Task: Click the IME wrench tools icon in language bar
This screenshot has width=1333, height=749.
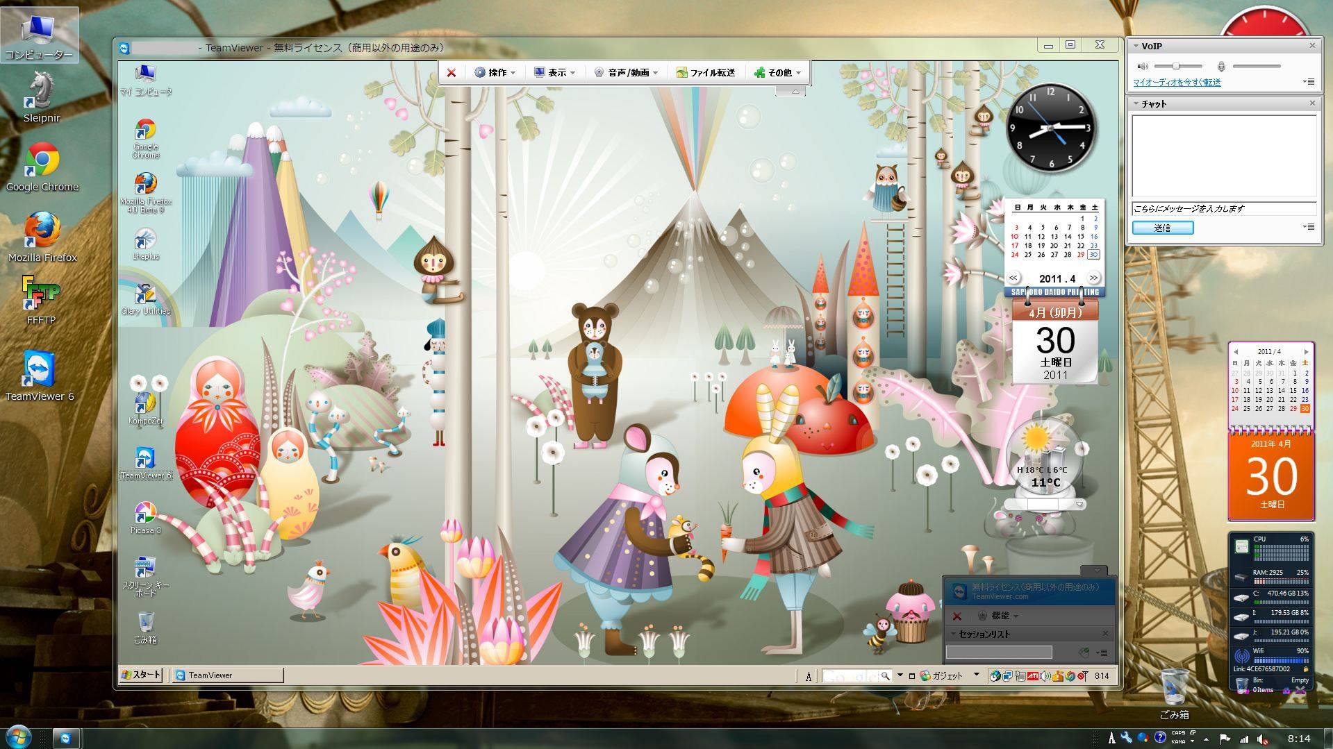Action: [1126, 738]
